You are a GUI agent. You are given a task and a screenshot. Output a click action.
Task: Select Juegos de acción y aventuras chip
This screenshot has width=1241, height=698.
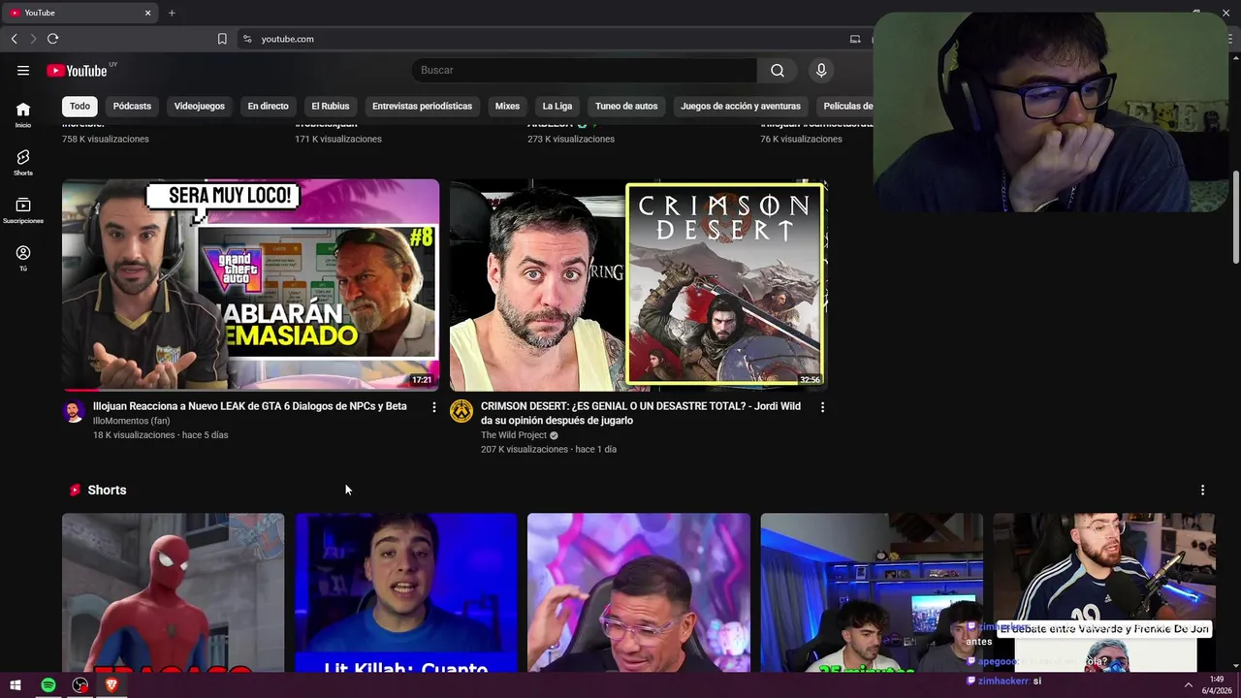741,106
